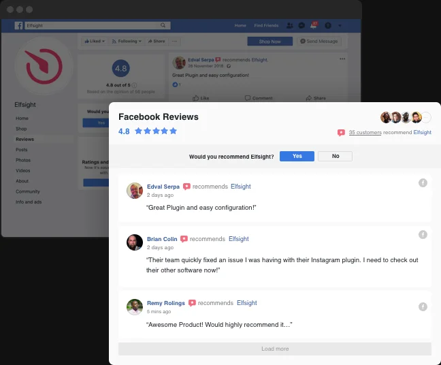Click the recommend badge beside Brian Colin
This screenshot has width=441, height=365.
(184, 239)
